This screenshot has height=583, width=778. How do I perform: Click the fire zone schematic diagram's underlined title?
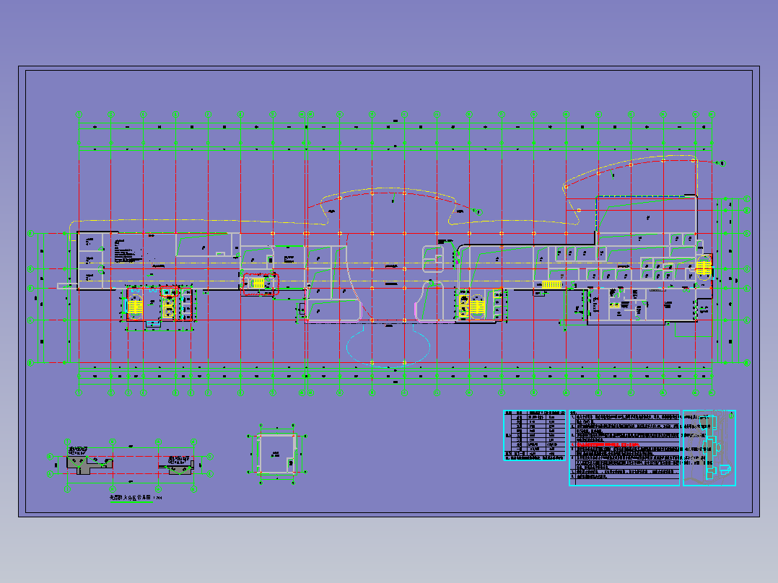[136, 497]
